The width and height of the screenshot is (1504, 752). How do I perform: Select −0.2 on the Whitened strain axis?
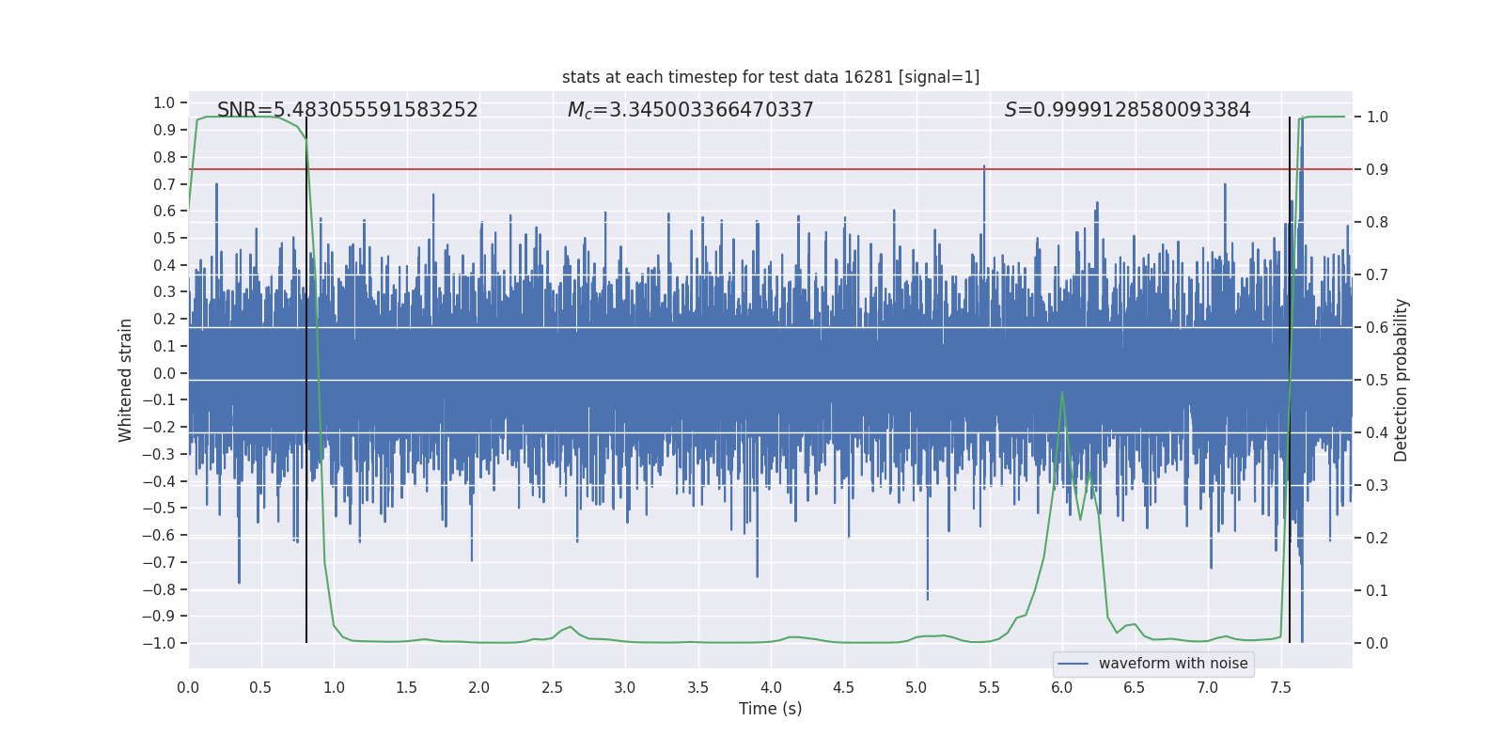159,427
